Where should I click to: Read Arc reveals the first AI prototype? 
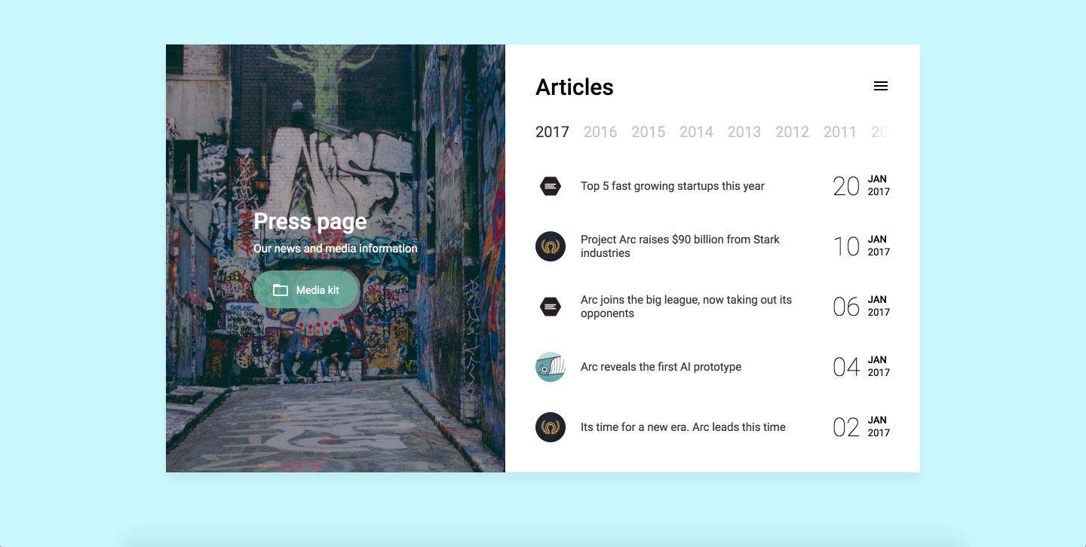tap(661, 367)
